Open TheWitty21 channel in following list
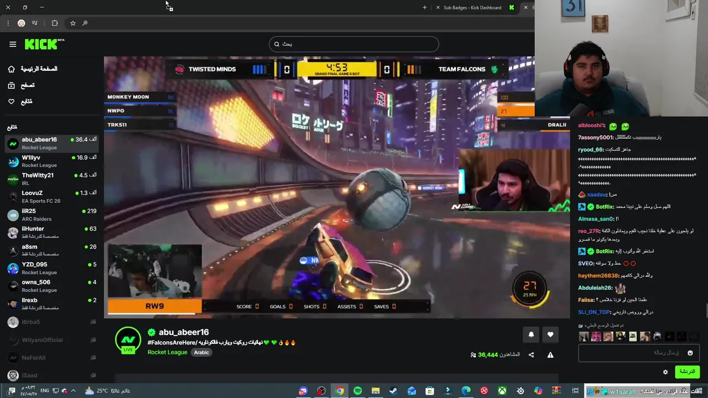708x398 pixels. tap(51, 179)
